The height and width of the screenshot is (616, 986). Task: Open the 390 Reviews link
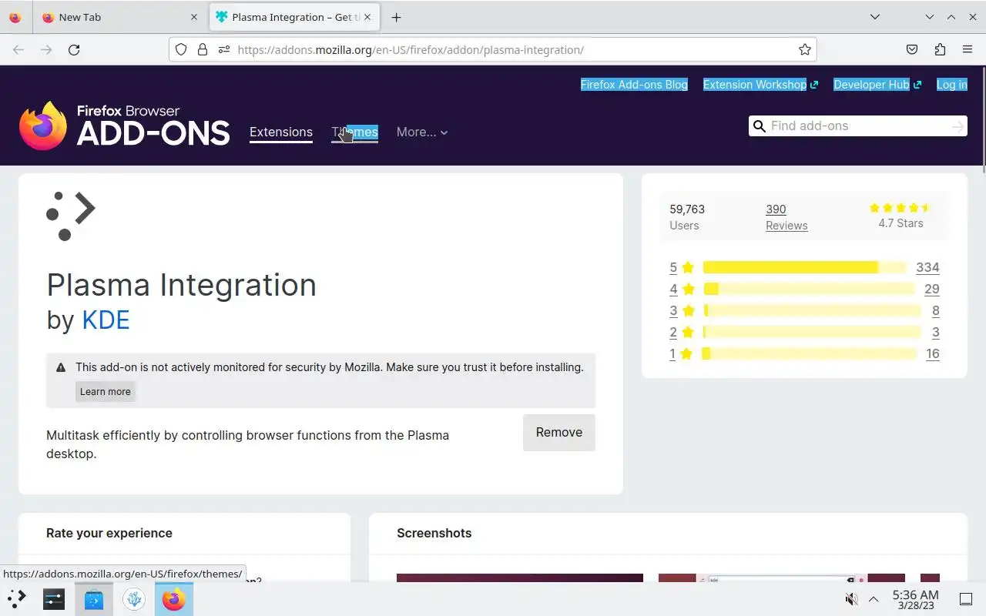coord(786,217)
